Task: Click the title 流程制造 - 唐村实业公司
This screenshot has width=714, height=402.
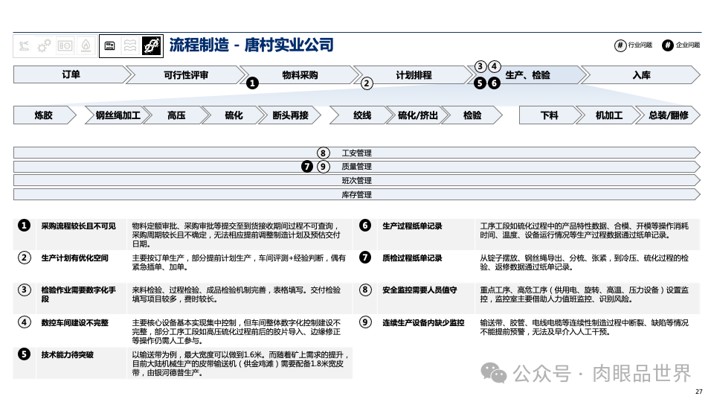Action: [251, 45]
